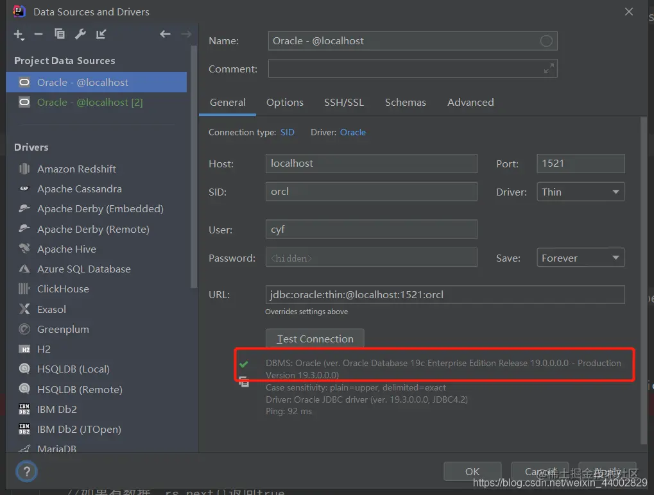Image resolution: width=654 pixels, height=495 pixels.
Task: Edit the Port field 1521
Action: pyautogui.click(x=581, y=164)
